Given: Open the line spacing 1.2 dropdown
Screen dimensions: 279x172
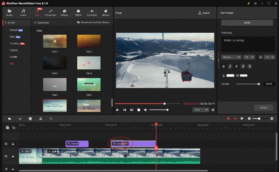Looking at the screenshot, I should click(269, 57).
